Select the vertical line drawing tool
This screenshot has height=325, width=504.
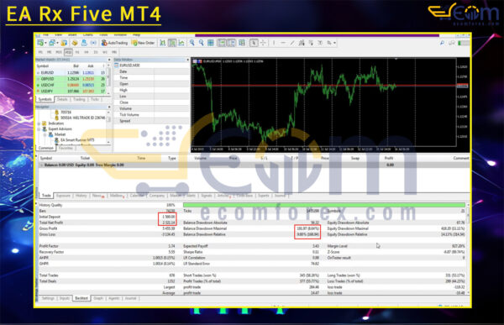tap(274, 43)
